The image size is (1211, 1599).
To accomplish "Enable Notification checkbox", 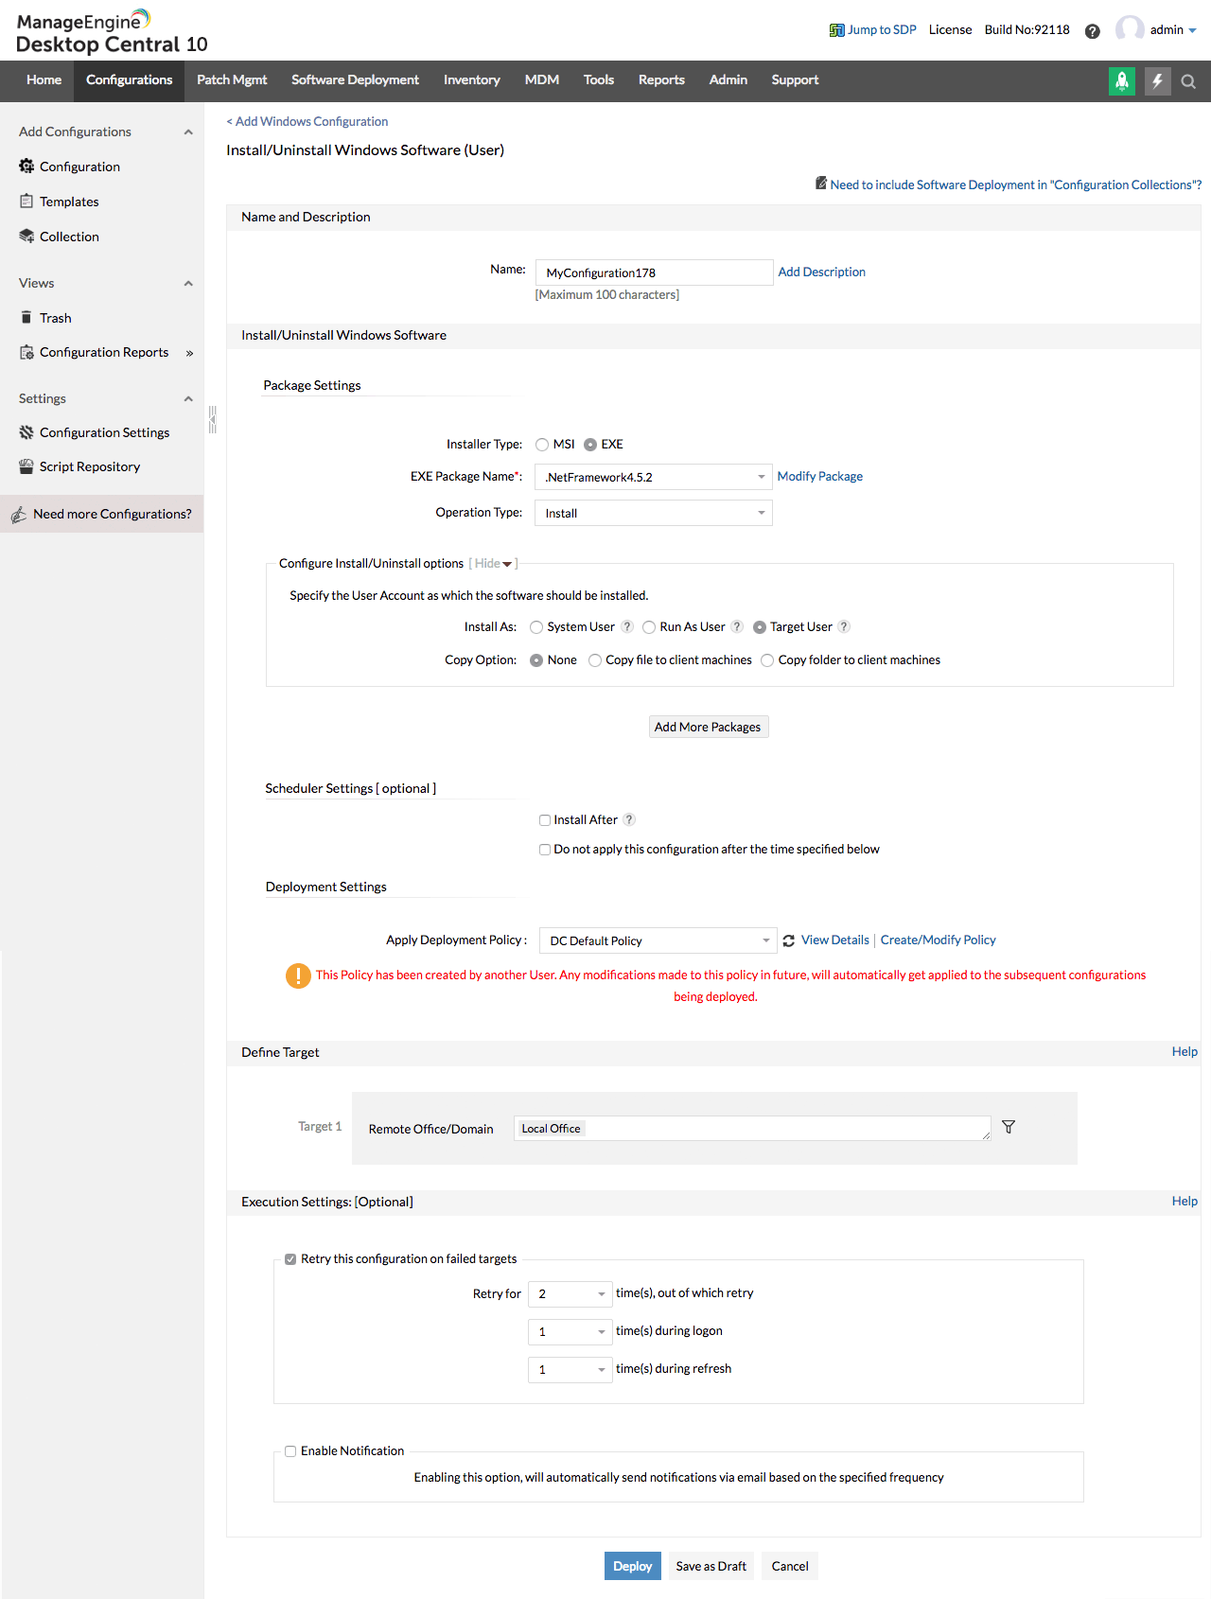I will 290,1451.
